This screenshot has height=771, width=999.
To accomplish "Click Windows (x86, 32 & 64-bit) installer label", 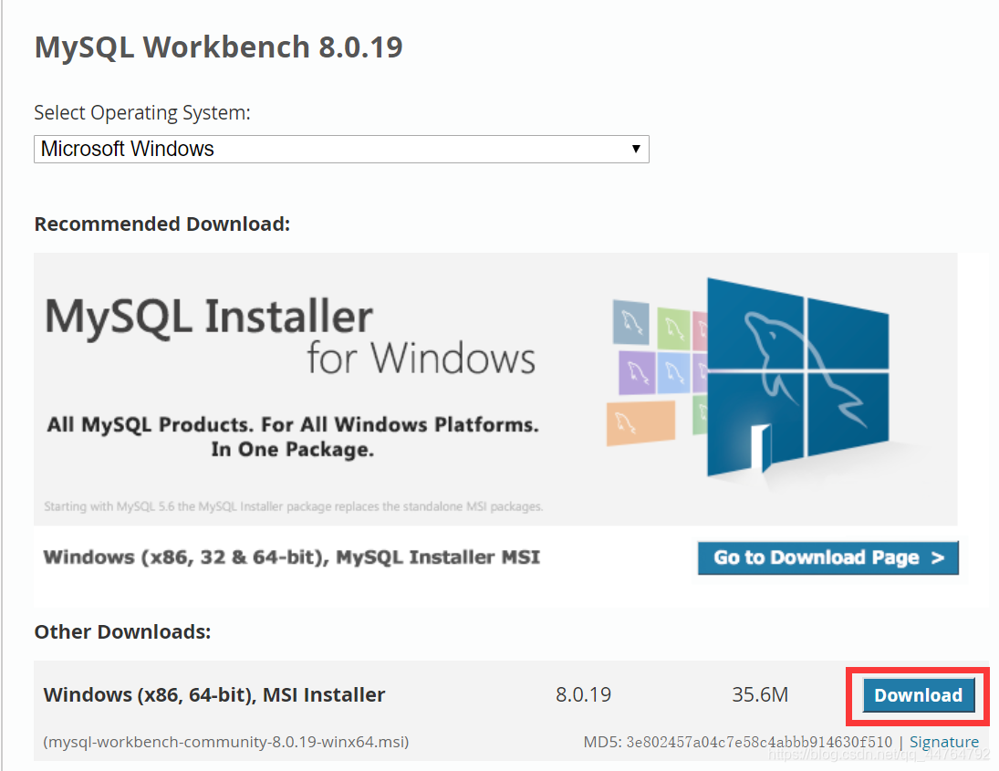I will 291,557.
